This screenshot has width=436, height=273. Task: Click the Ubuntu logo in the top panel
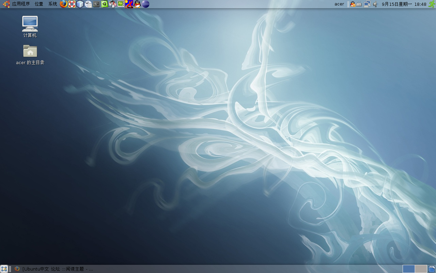6,4
